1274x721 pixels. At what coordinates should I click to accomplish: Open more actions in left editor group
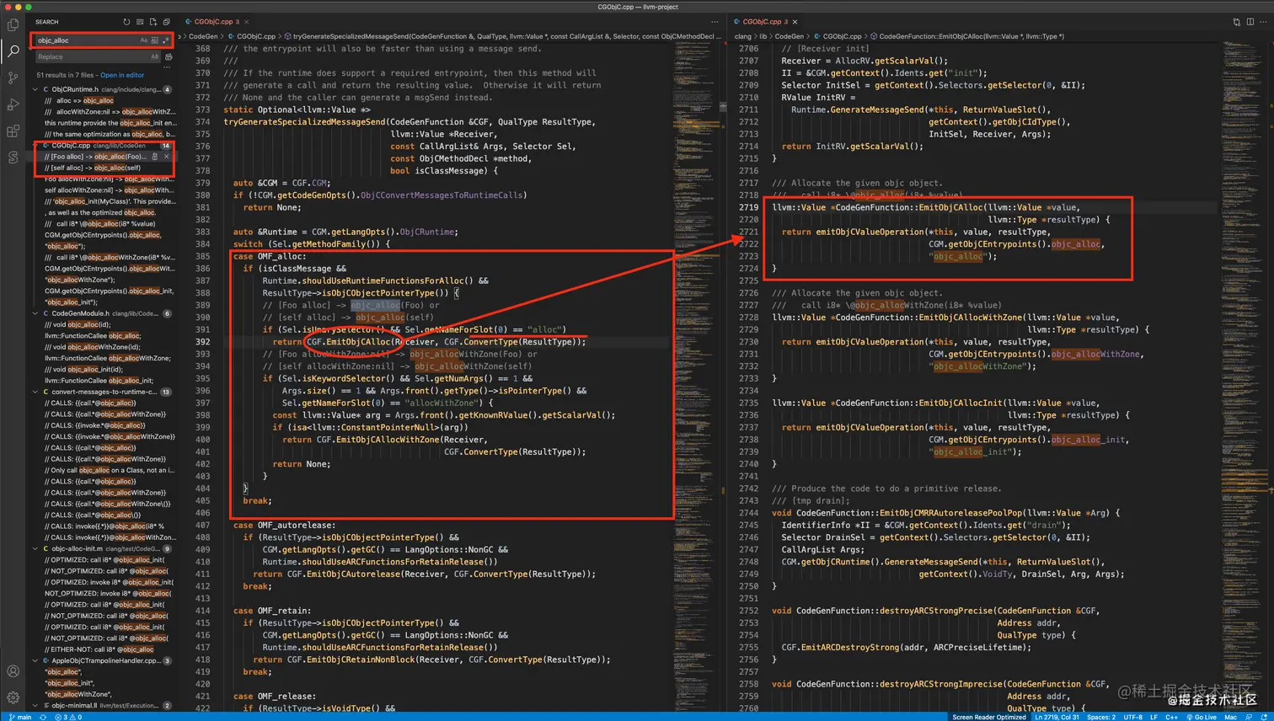715,22
